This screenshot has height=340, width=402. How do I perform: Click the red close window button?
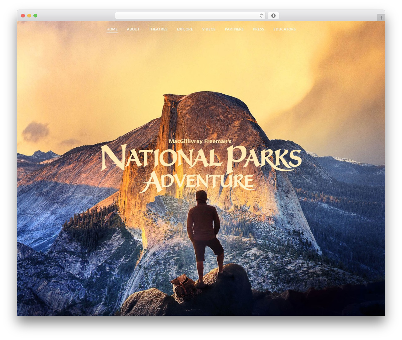click(x=23, y=16)
